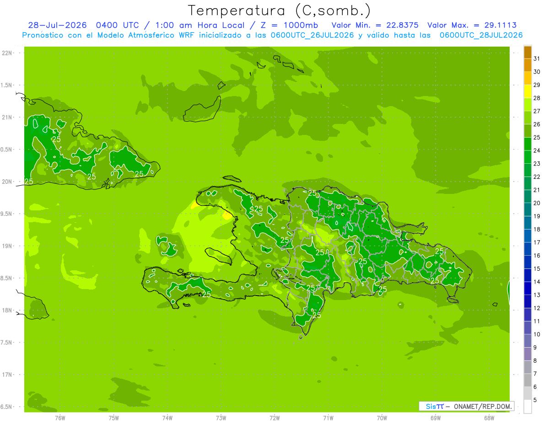This screenshot has height=424, width=549.
Task: Click the colorbar scale label '19'
Action: pyautogui.click(x=537, y=216)
